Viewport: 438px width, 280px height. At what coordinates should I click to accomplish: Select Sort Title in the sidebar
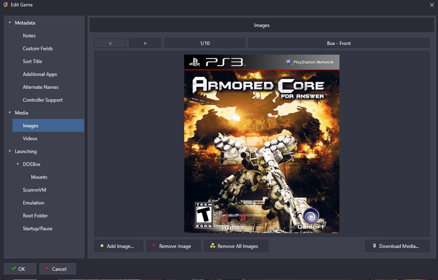pos(33,61)
